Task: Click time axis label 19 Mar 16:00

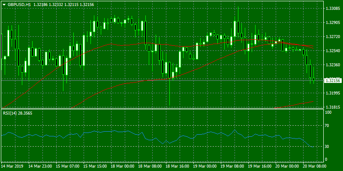Action: pos(260,166)
